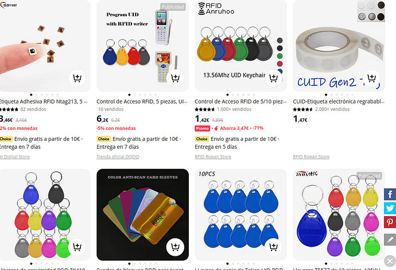This screenshot has height=270, width=396.
Task: Click the red Promo badge
Action: 202,129
